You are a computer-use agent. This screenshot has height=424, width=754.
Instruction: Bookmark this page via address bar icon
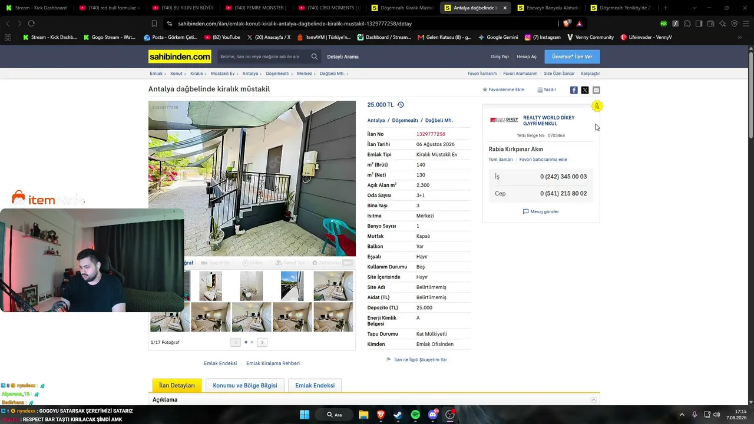click(x=154, y=24)
